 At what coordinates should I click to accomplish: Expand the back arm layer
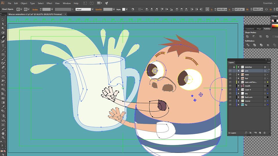point(239,97)
